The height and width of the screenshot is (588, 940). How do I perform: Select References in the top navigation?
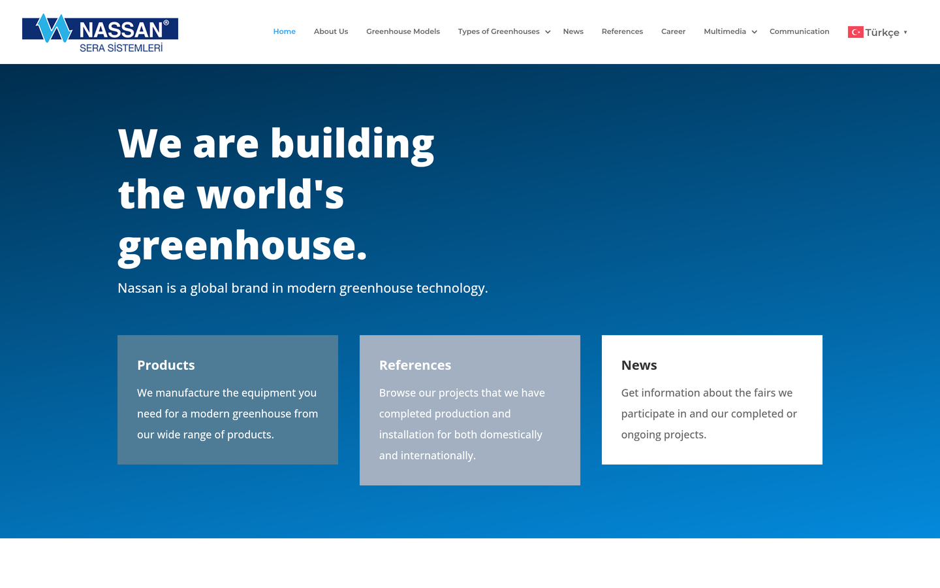(x=622, y=31)
